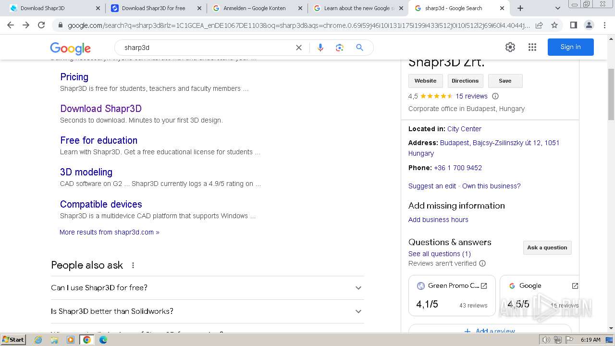Open Compatible devices link
This screenshot has width=615, height=346.
[101, 204]
